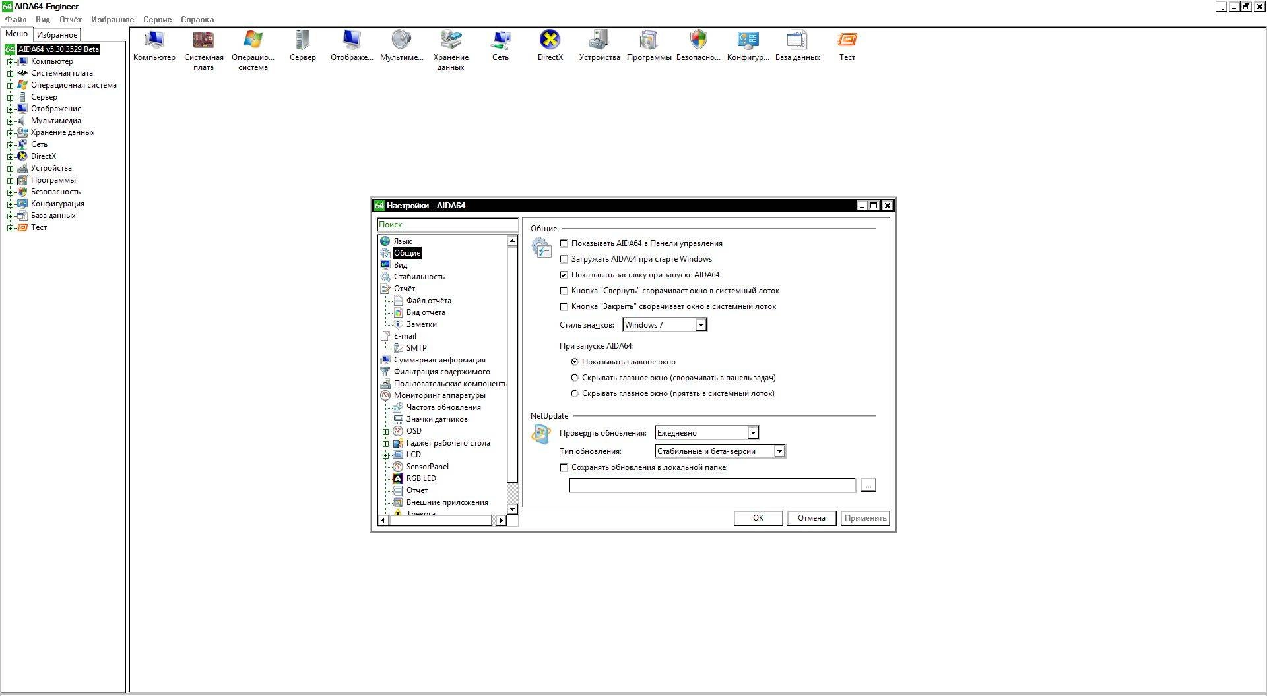
Task: Confirm settings with the OK button
Action: tap(758, 518)
